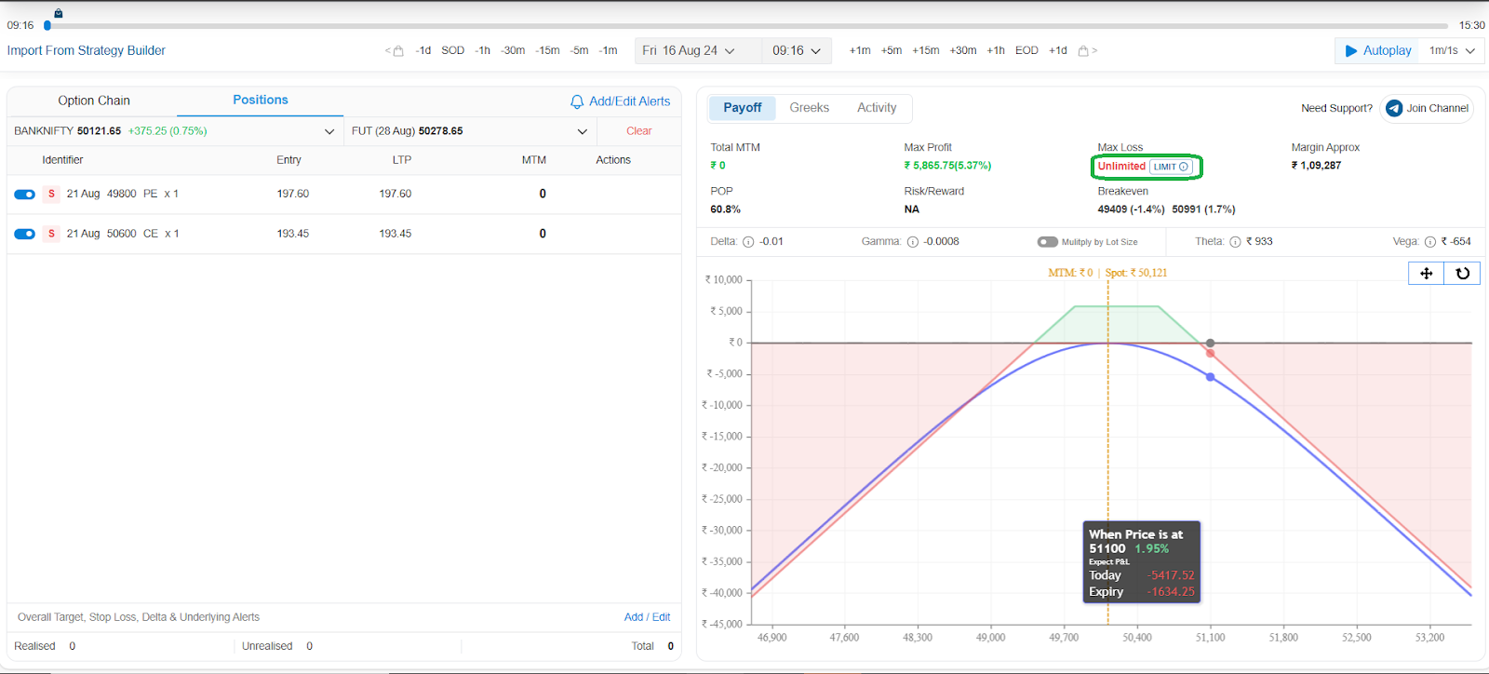Step back 30 minutes with -30m
The image size is (1489, 674).
coord(513,51)
